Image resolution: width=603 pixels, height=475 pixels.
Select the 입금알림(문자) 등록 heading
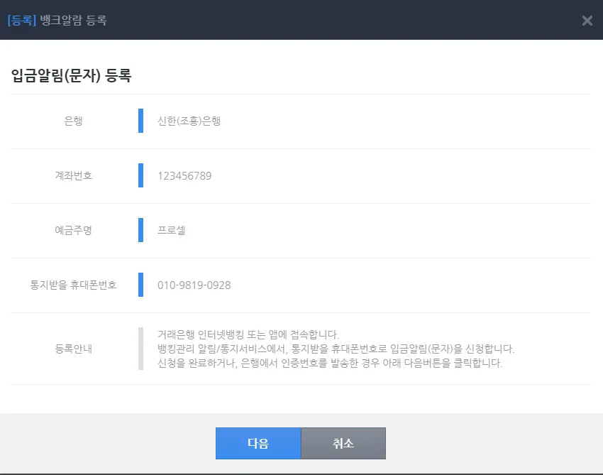72,76
